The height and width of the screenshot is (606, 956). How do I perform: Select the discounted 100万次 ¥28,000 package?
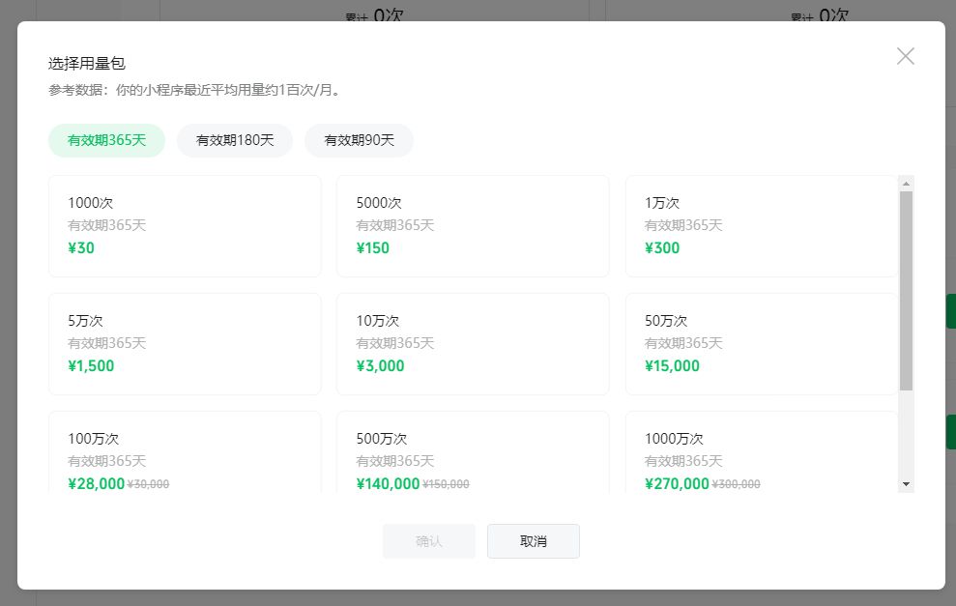185,454
